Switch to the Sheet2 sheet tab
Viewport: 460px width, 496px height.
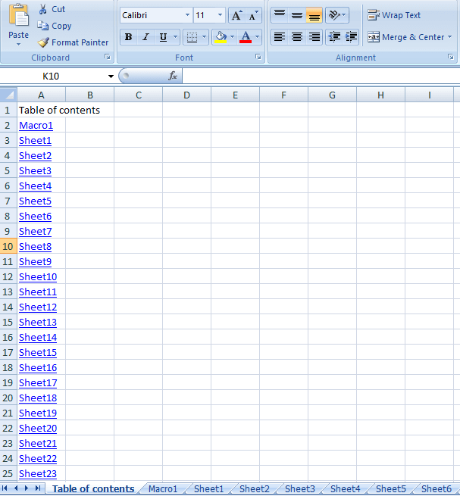(x=254, y=489)
